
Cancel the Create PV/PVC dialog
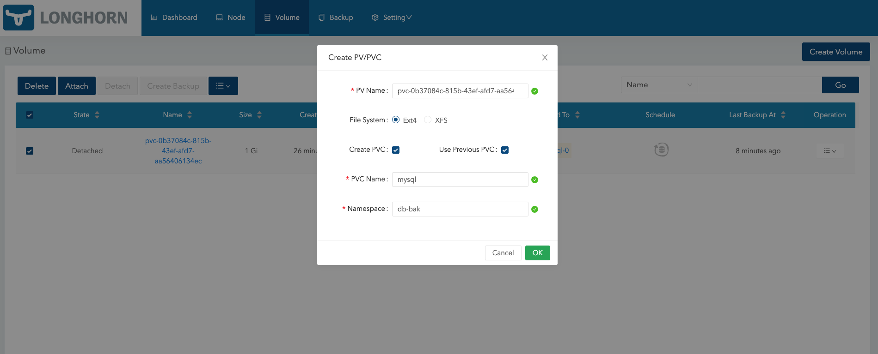pyautogui.click(x=503, y=253)
